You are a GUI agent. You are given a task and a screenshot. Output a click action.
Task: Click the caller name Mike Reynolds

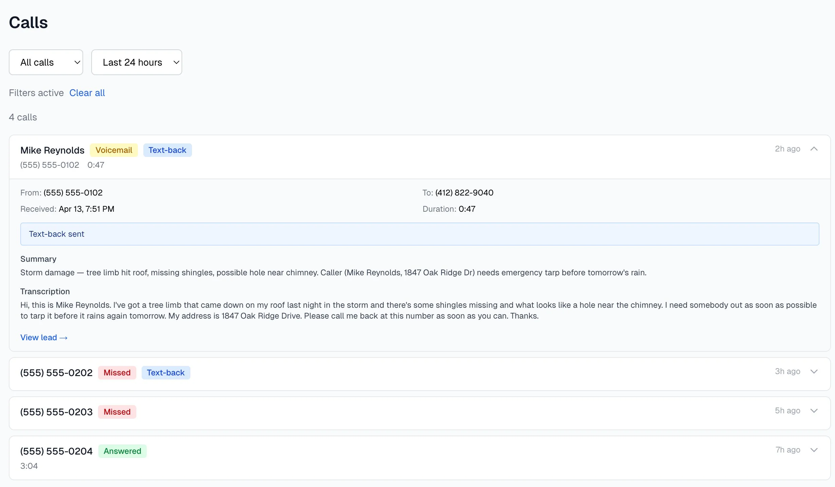[52, 150]
